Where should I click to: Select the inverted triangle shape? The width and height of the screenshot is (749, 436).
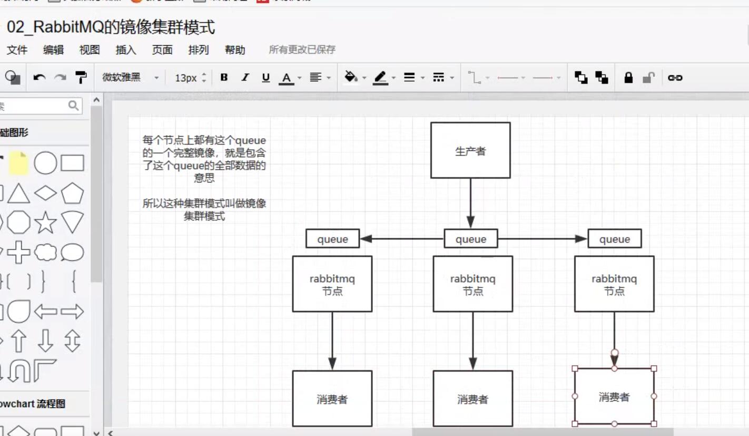(x=72, y=223)
